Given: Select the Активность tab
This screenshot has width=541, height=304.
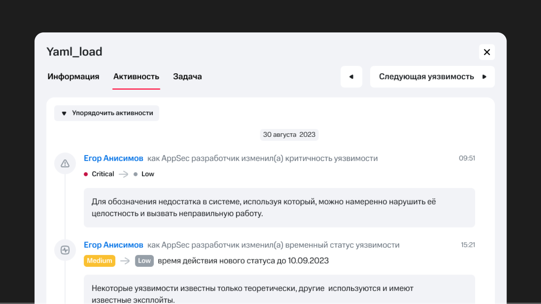Looking at the screenshot, I should (x=136, y=77).
